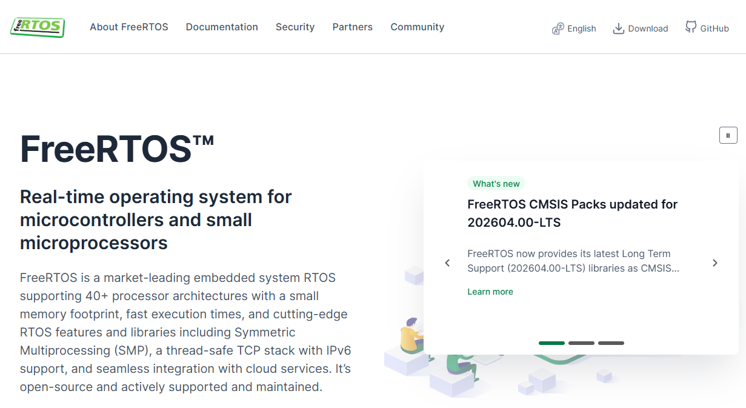This screenshot has width=746, height=408.
Task: Go to previous carousel slide
Action: tap(447, 263)
